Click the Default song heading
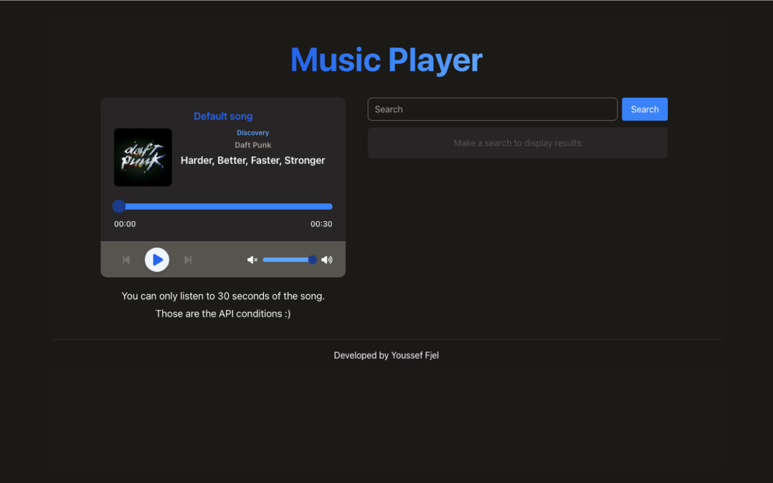773x483 pixels. 223,116
